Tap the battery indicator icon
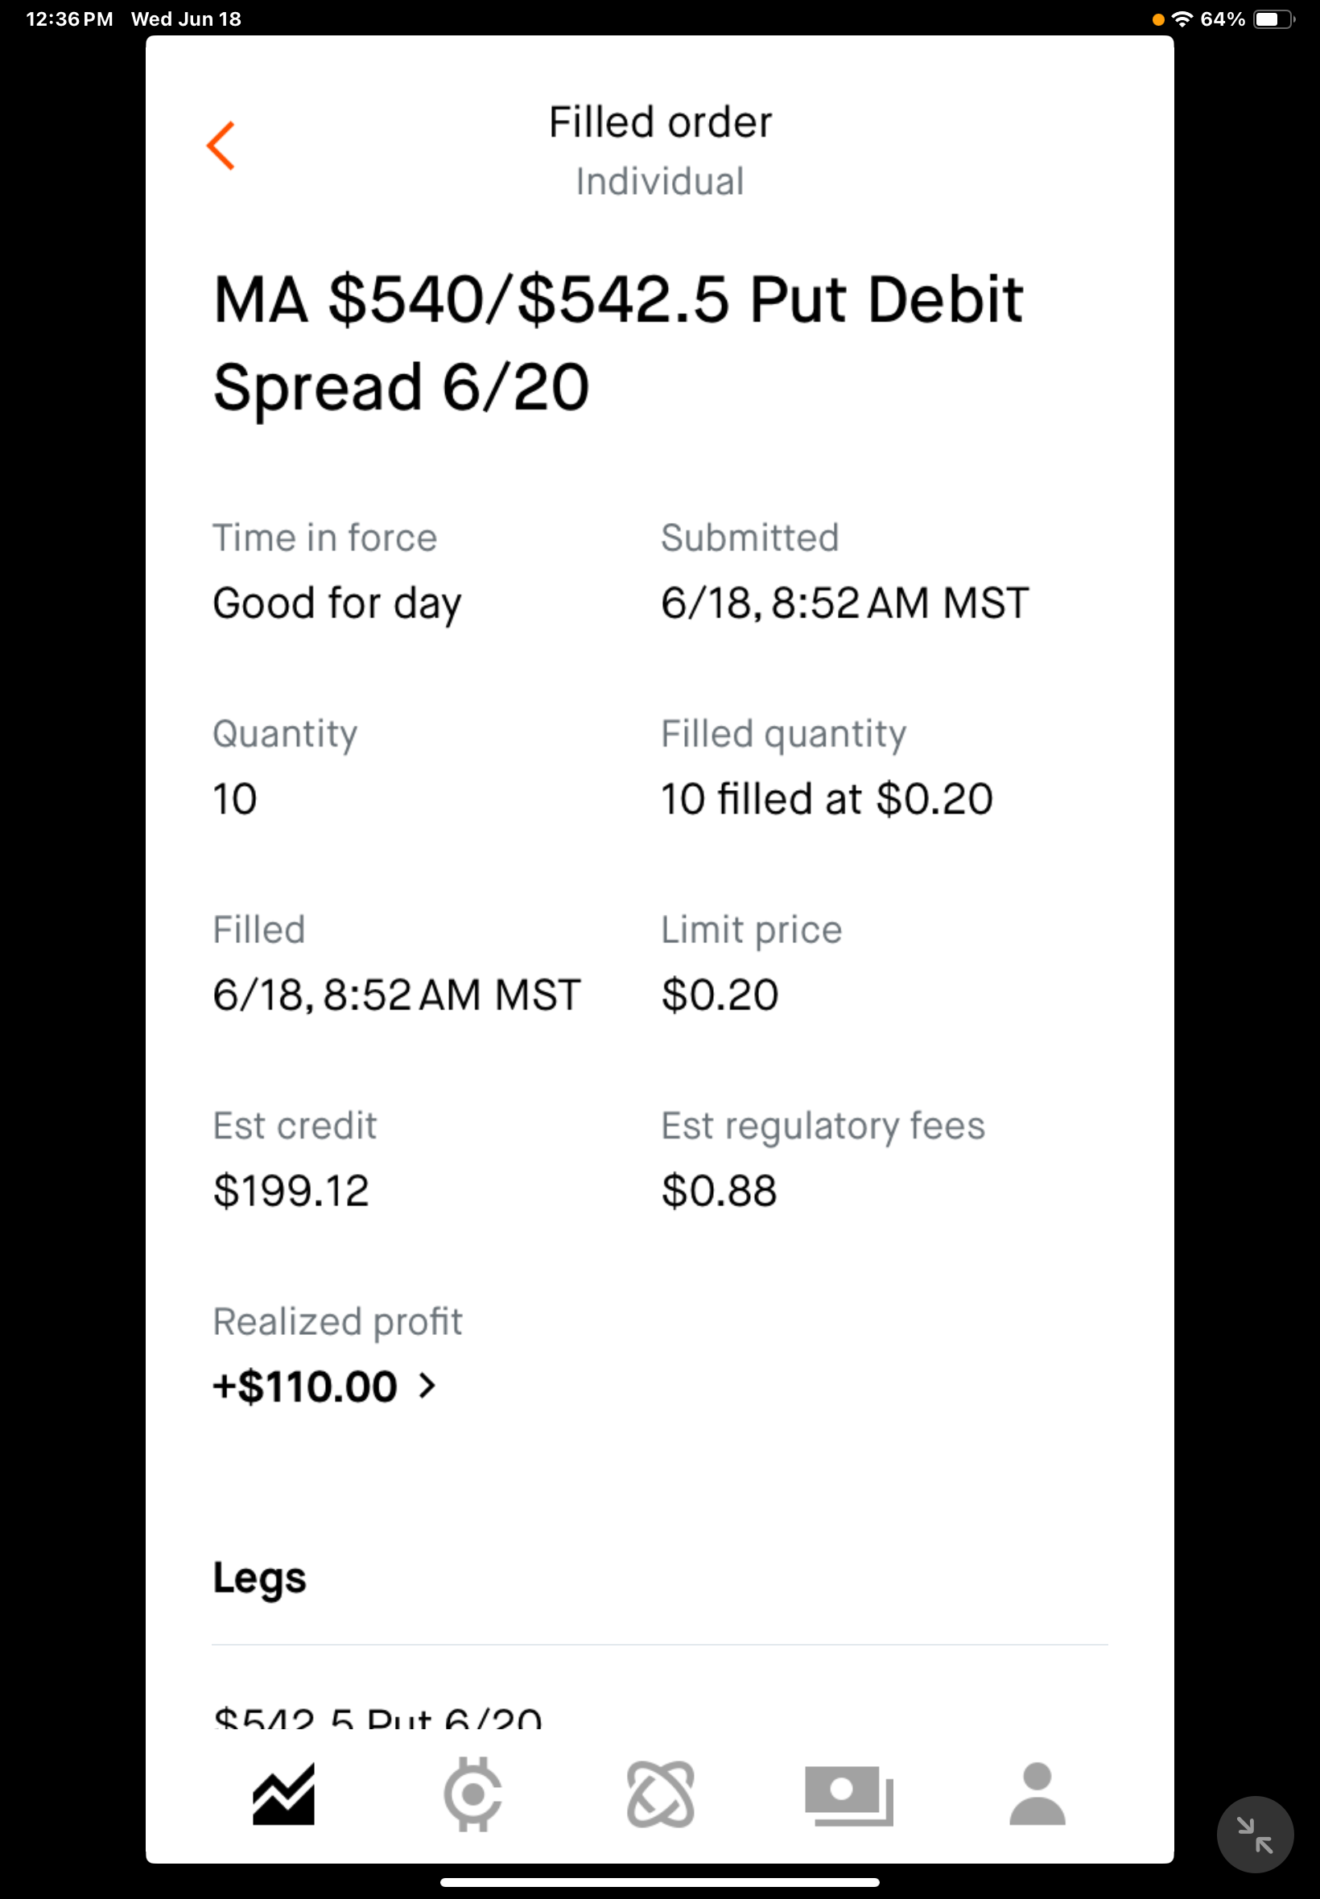Image resolution: width=1320 pixels, height=1899 pixels. point(1273,19)
